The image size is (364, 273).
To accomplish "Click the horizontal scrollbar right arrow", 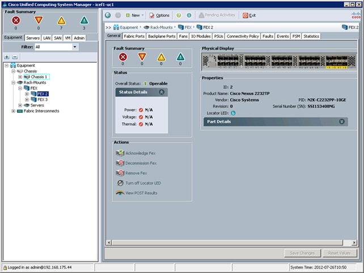I will pos(354,242).
